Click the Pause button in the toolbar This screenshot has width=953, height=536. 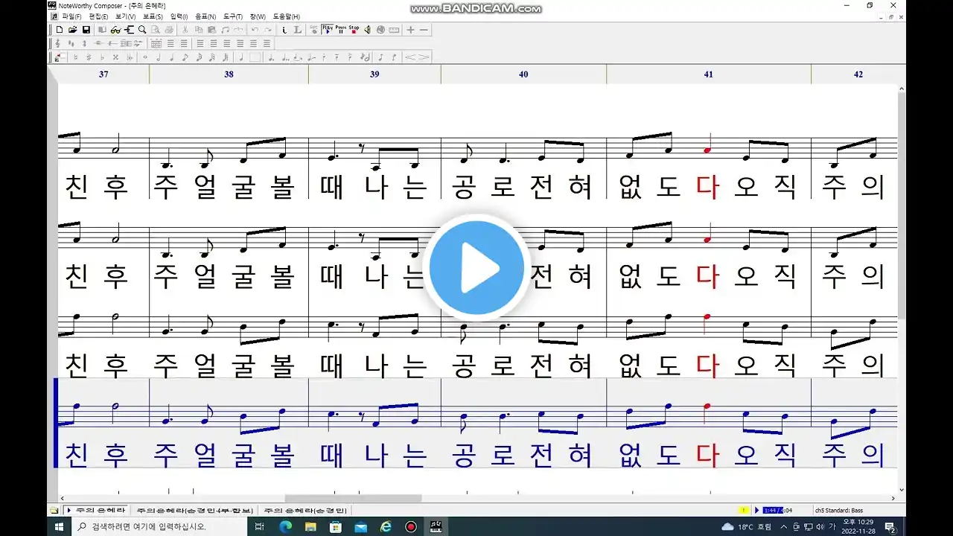(x=340, y=30)
